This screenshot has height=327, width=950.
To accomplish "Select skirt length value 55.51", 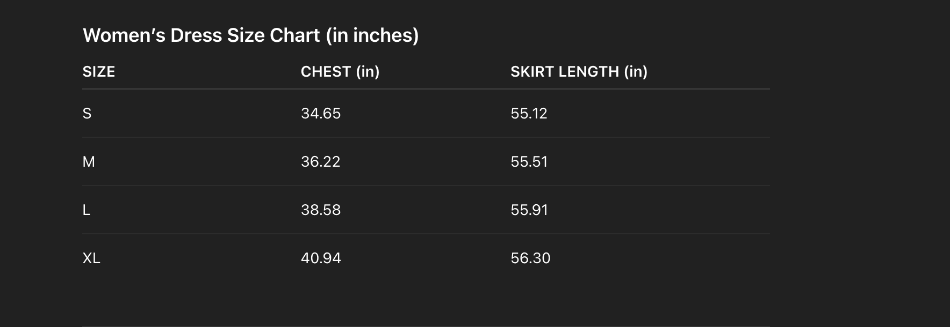I will pos(529,162).
